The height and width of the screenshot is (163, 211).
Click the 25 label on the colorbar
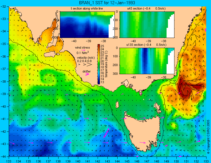tap(102, 46)
